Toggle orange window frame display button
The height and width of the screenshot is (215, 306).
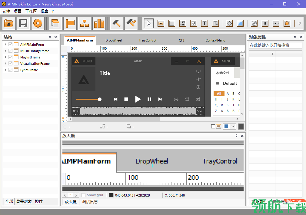(x=218, y=126)
